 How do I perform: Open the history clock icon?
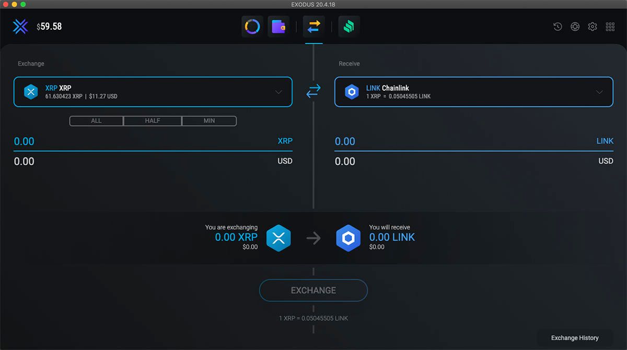click(x=558, y=27)
